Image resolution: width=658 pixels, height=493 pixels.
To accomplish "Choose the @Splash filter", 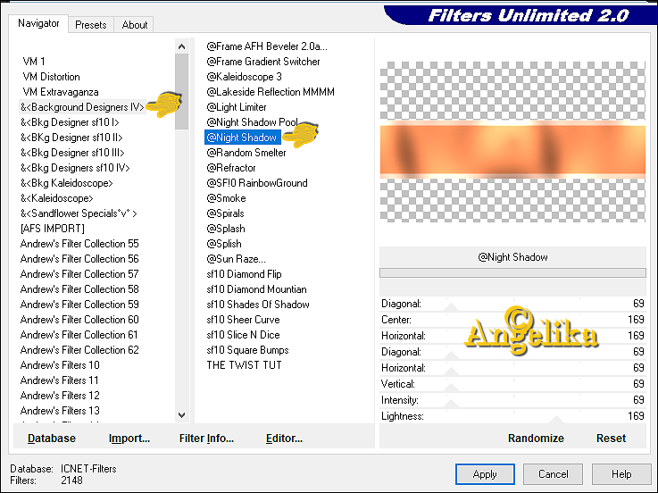I will tap(226, 229).
